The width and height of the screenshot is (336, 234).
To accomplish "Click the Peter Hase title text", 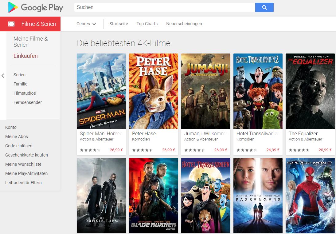I will [144, 134].
